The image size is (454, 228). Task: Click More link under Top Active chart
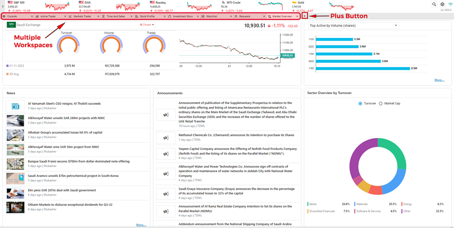coord(439,80)
